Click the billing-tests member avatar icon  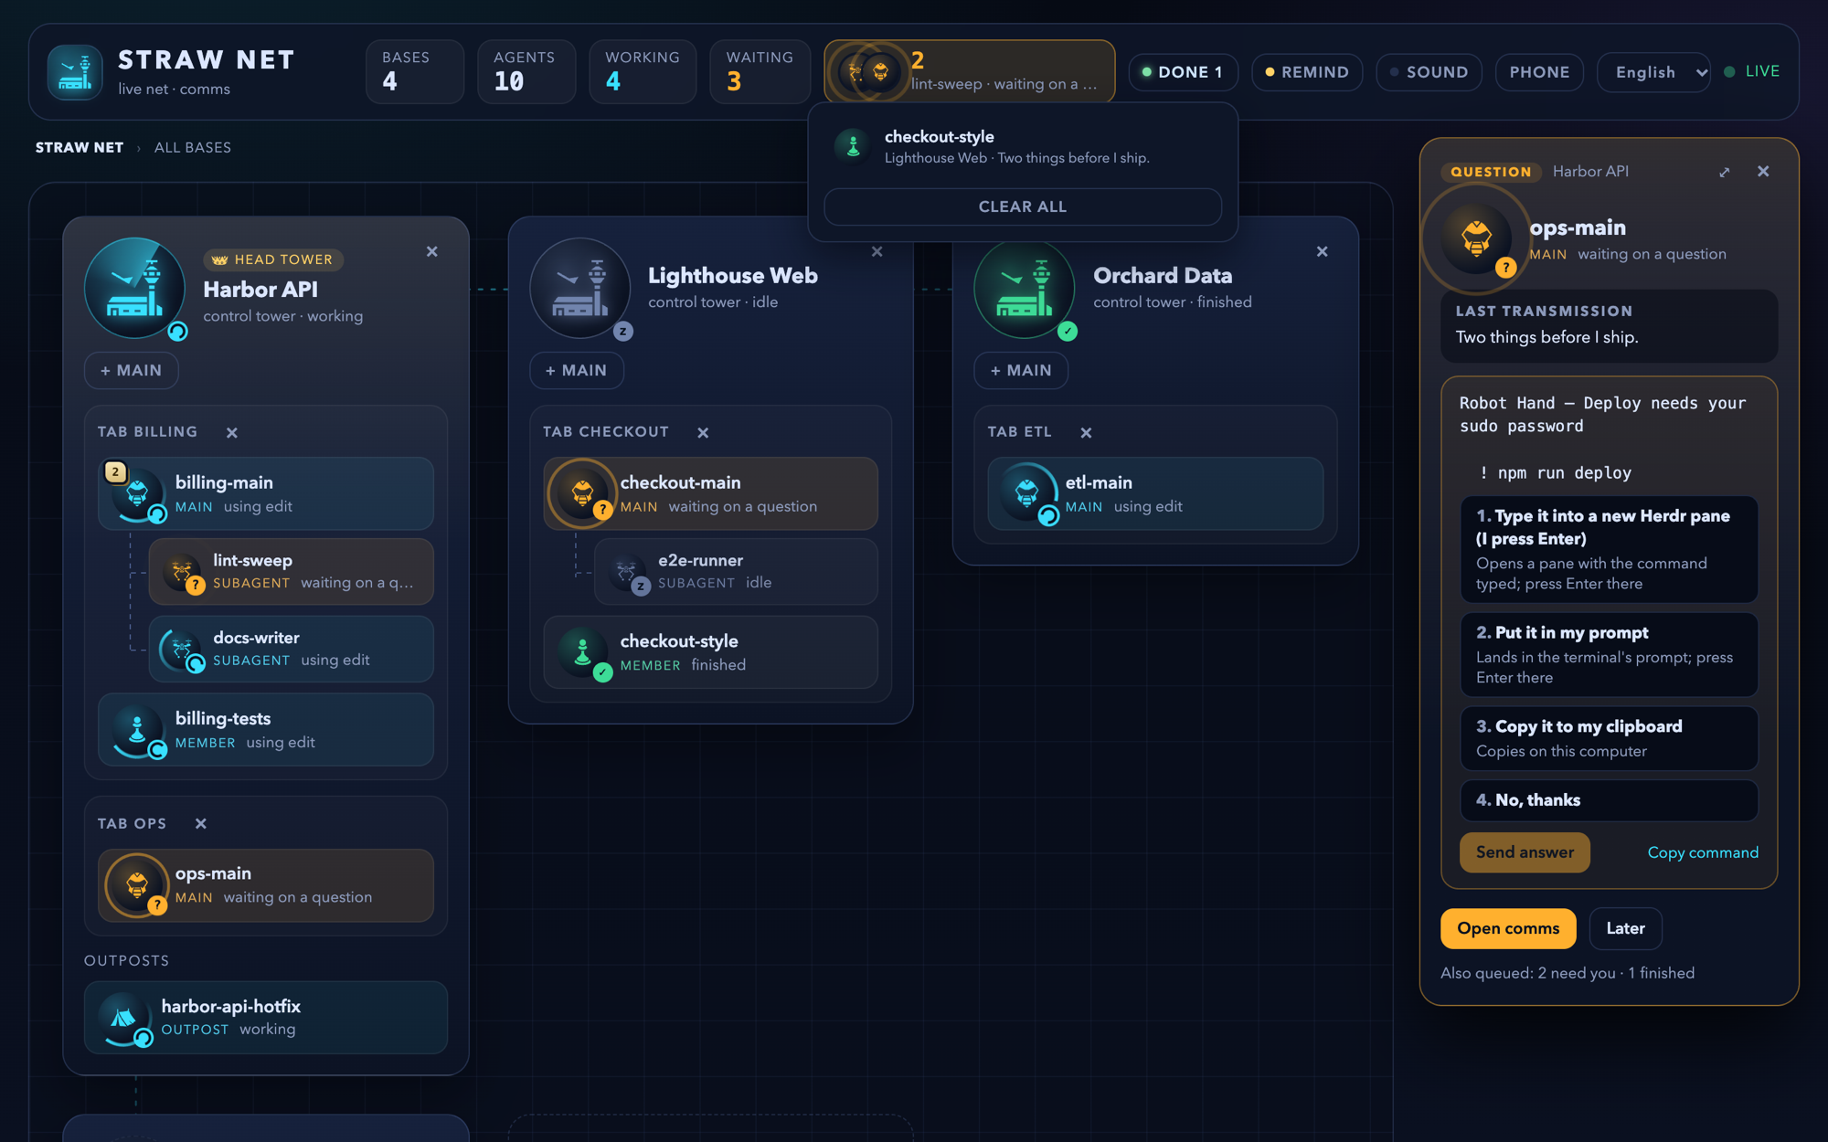click(x=137, y=730)
